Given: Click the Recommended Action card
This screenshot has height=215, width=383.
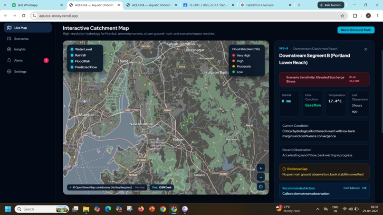Looking at the screenshot, I should click(x=324, y=191).
